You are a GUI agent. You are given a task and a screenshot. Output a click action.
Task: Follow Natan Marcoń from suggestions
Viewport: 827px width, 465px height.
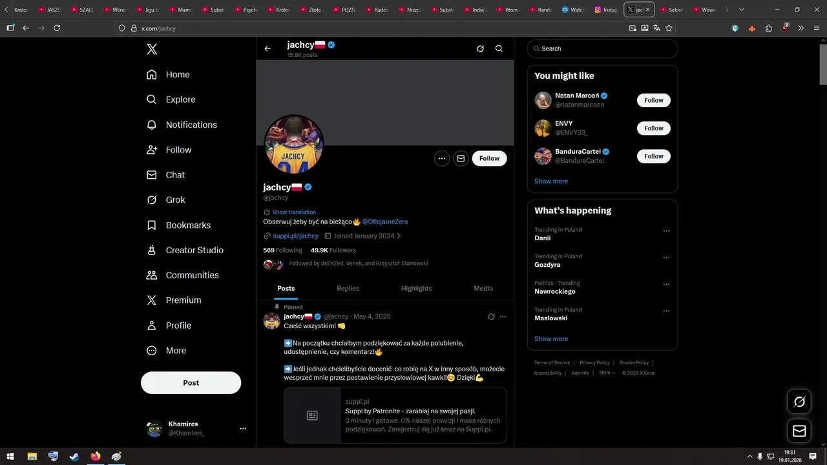(x=654, y=100)
